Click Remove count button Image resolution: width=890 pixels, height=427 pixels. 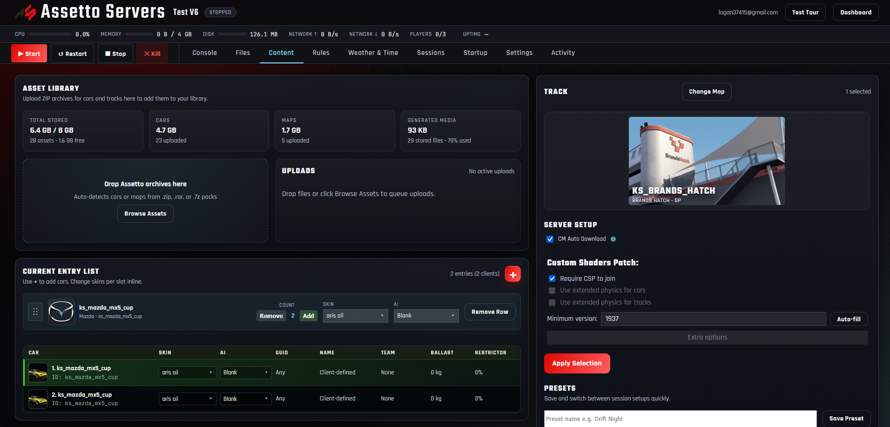click(x=271, y=316)
